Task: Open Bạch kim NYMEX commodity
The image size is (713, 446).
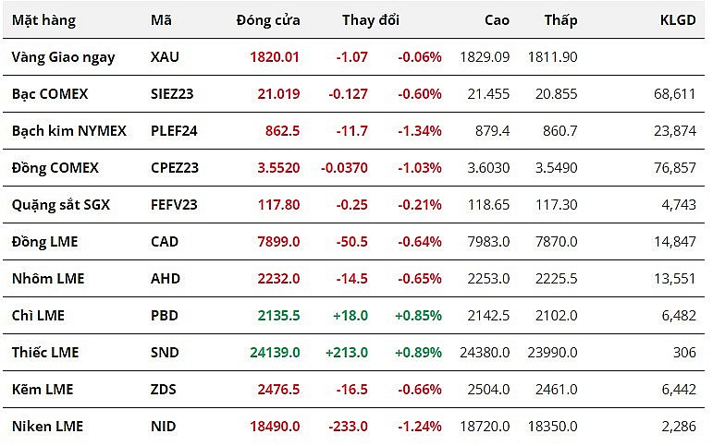Action: tap(68, 131)
